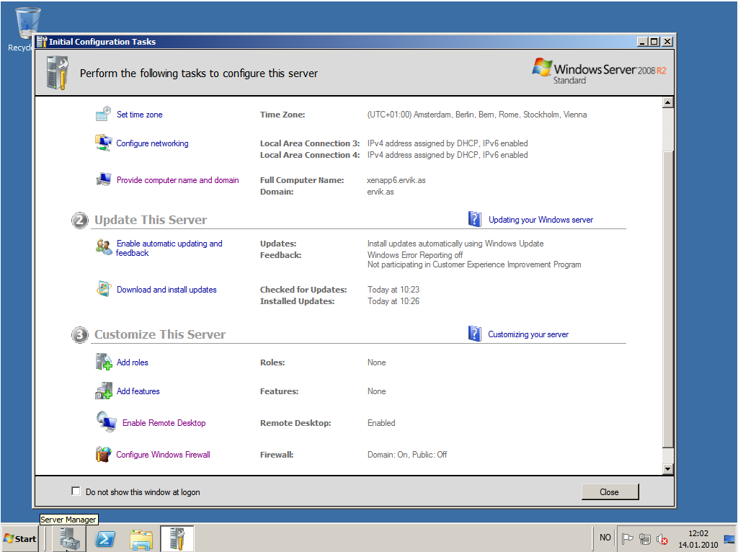Click the help icon beside Updating your Windows server

pos(475,219)
